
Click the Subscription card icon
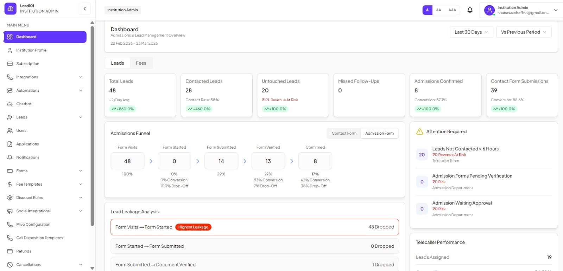pos(10,64)
